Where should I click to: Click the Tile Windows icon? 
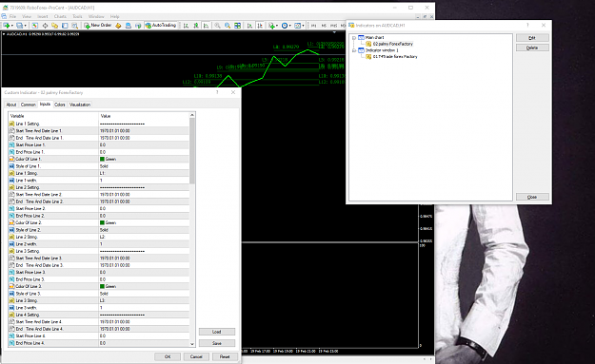[238, 26]
